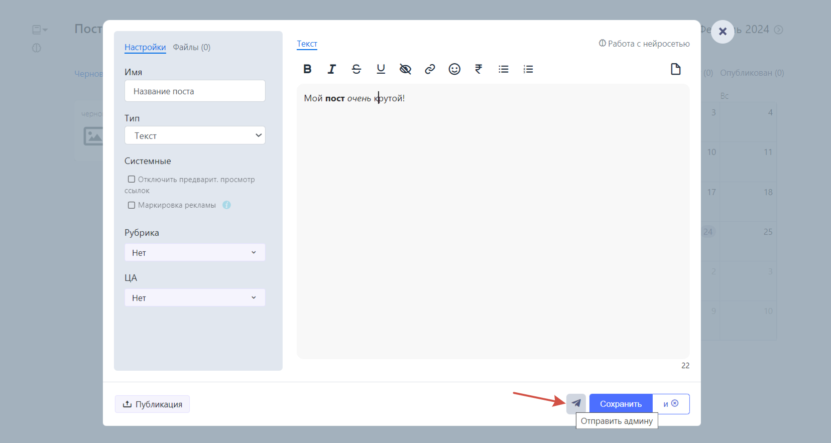831x443 pixels.
Task: Switch to the Файлы (0) tab
Action: click(192, 47)
